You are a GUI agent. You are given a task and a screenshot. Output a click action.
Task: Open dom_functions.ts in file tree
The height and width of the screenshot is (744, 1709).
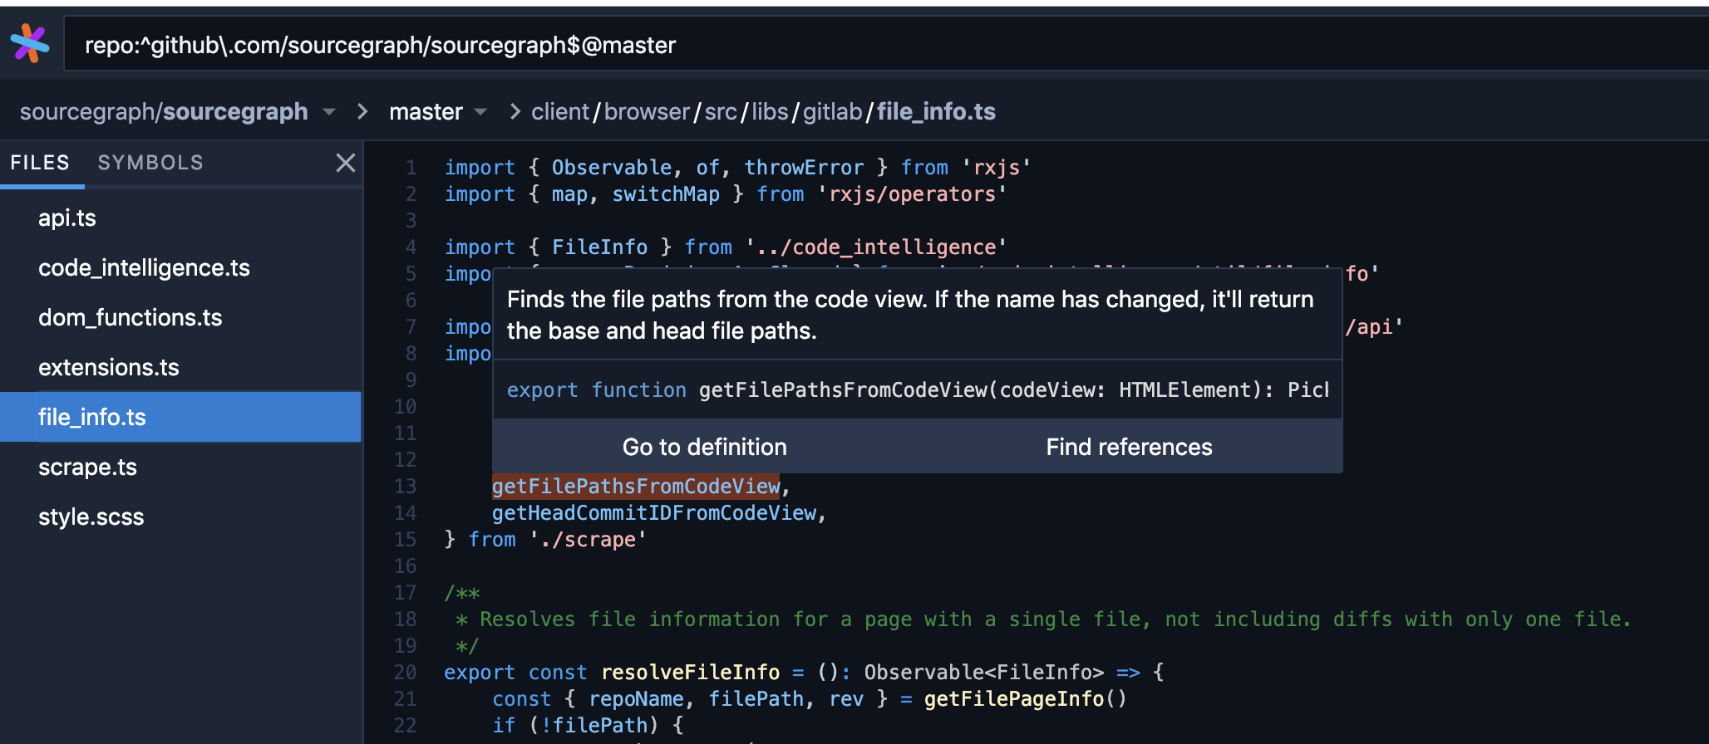pos(181,318)
